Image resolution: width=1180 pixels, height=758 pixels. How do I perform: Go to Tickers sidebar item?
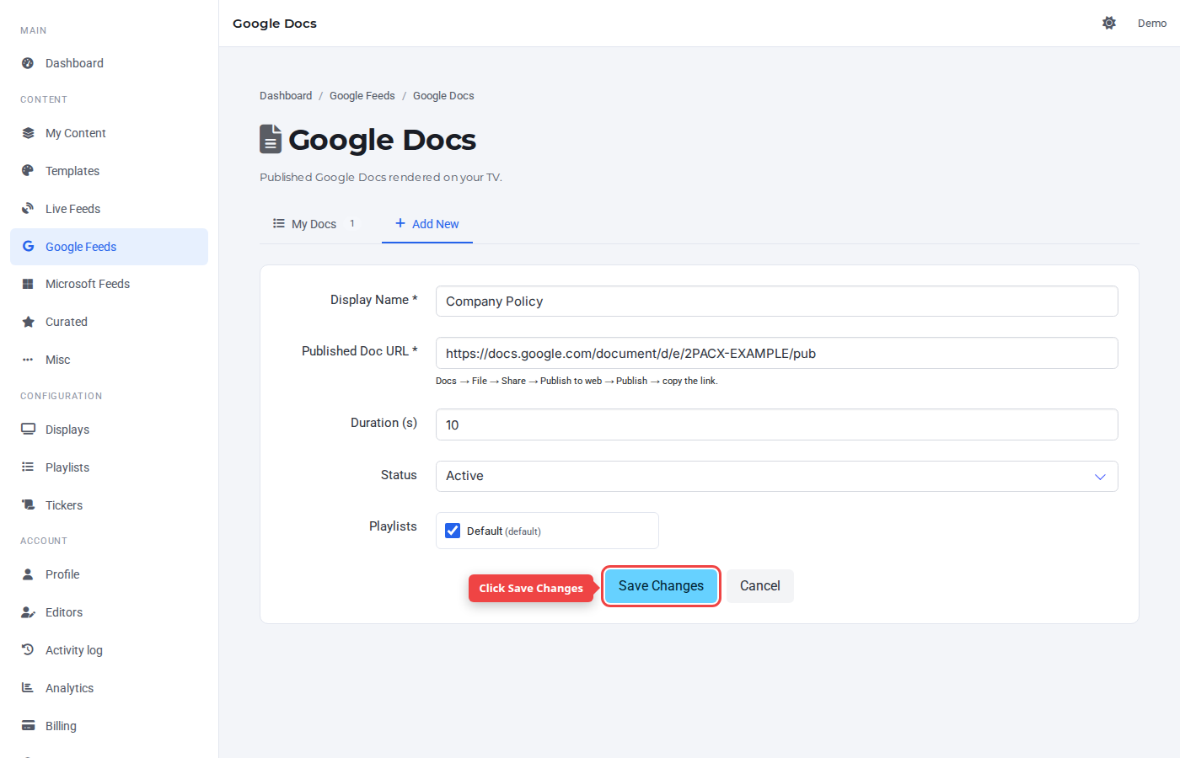coord(110,505)
